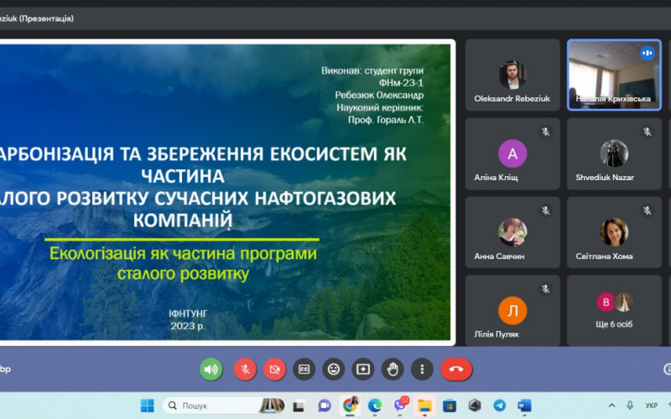Open the 'Ще 6 осіб' participants tile
The width and height of the screenshot is (671, 419).
[614, 311]
